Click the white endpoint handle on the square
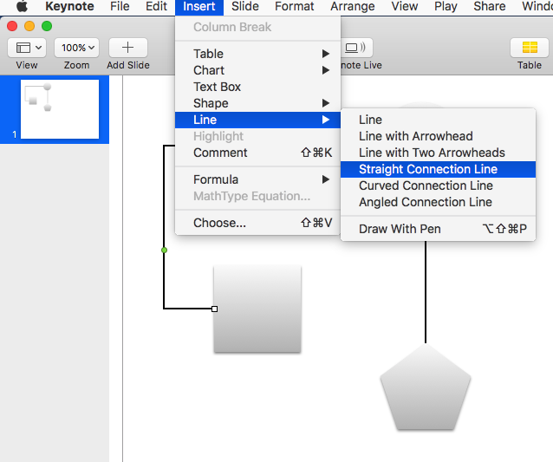 (x=214, y=309)
